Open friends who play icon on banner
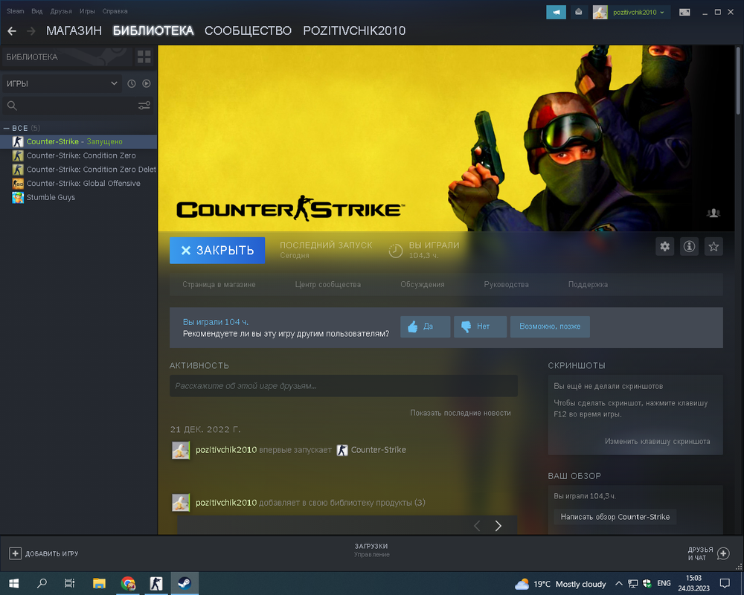This screenshot has width=744, height=595. coord(713,213)
